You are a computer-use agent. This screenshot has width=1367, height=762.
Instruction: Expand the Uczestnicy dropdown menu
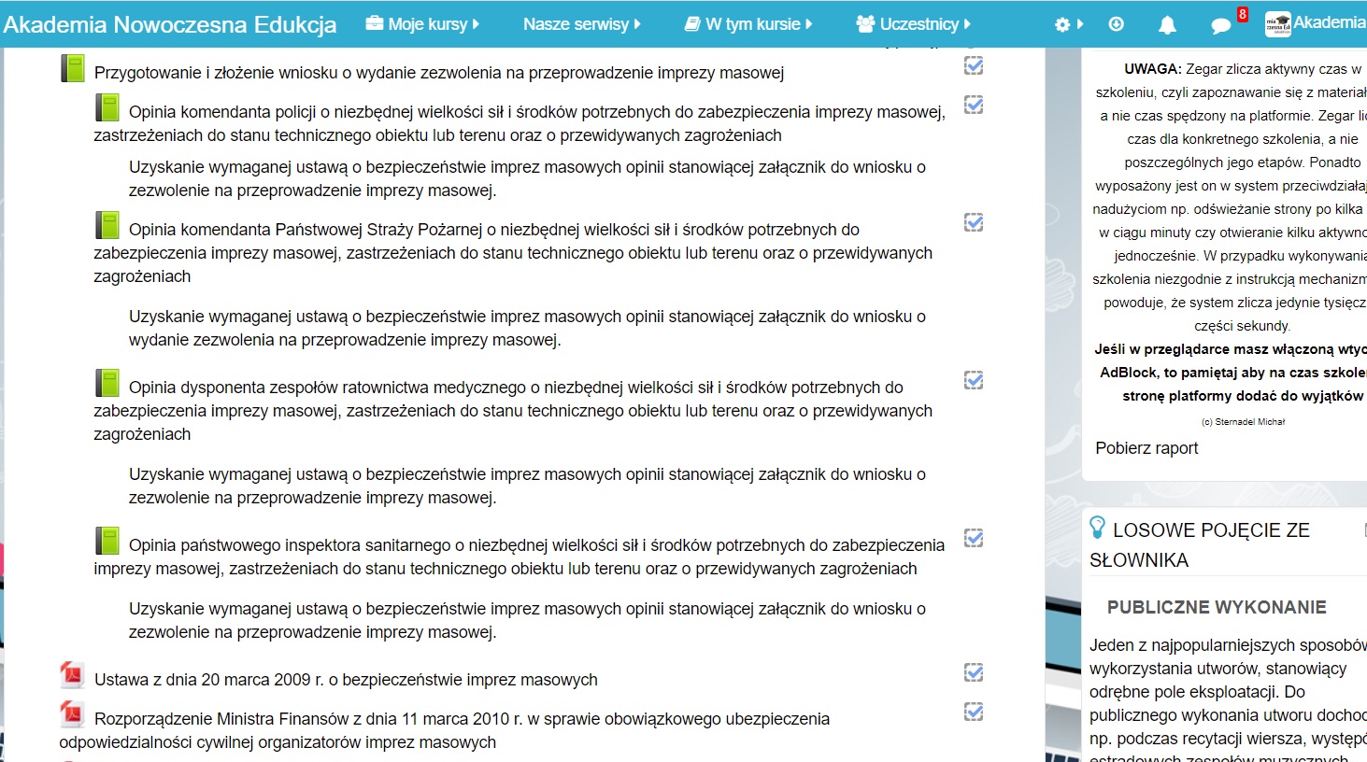[914, 24]
